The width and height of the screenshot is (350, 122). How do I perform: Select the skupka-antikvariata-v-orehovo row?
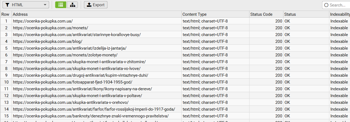coord(71,102)
